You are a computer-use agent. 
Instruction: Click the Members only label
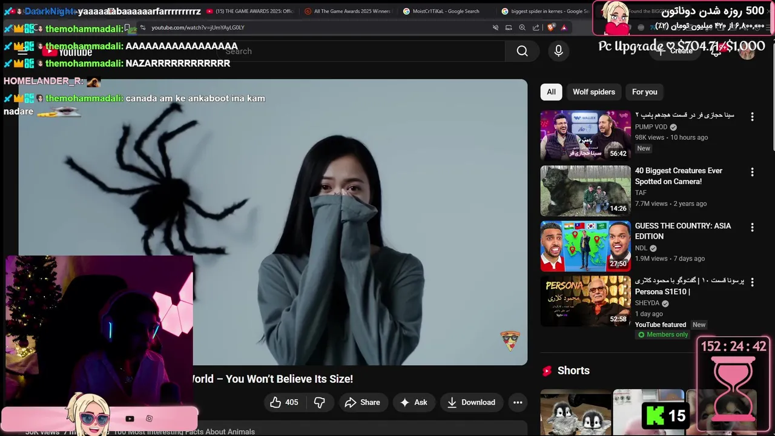662,335
